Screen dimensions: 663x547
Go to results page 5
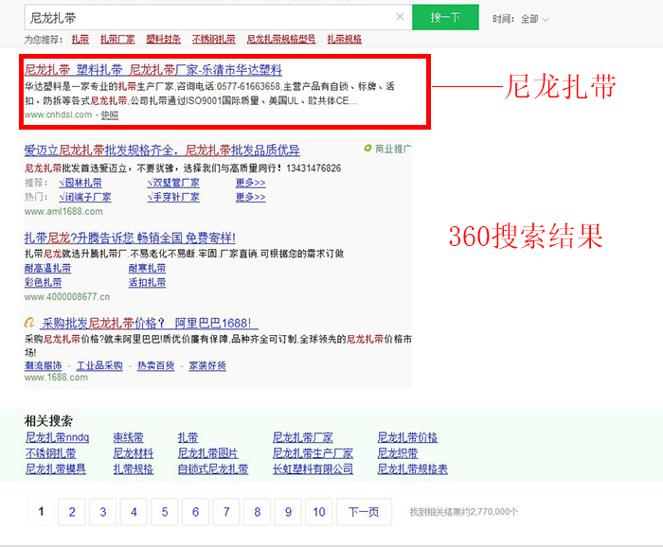(x=165, y=512)
